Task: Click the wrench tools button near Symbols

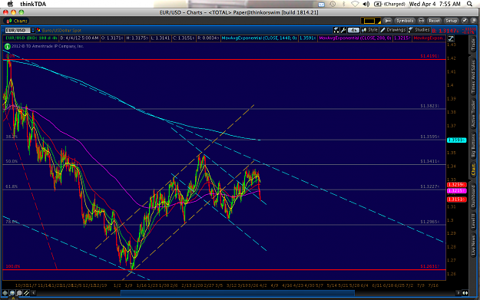Action: pos(387,21)
